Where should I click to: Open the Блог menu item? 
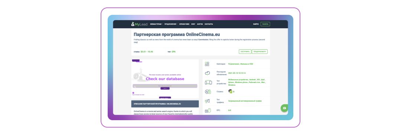pyautogui.click(x=193, y=24)
